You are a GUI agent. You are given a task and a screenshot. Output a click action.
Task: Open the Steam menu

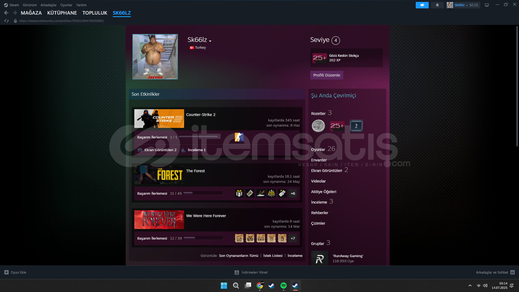tap(11, 5)
